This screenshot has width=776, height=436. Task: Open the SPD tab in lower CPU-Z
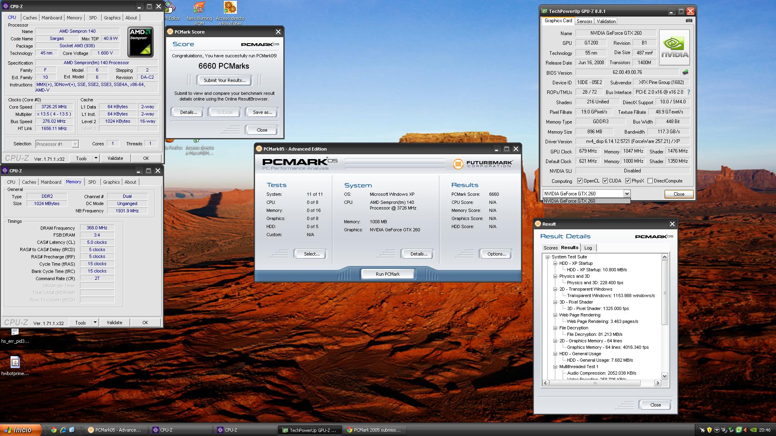(x=92, y=182)
